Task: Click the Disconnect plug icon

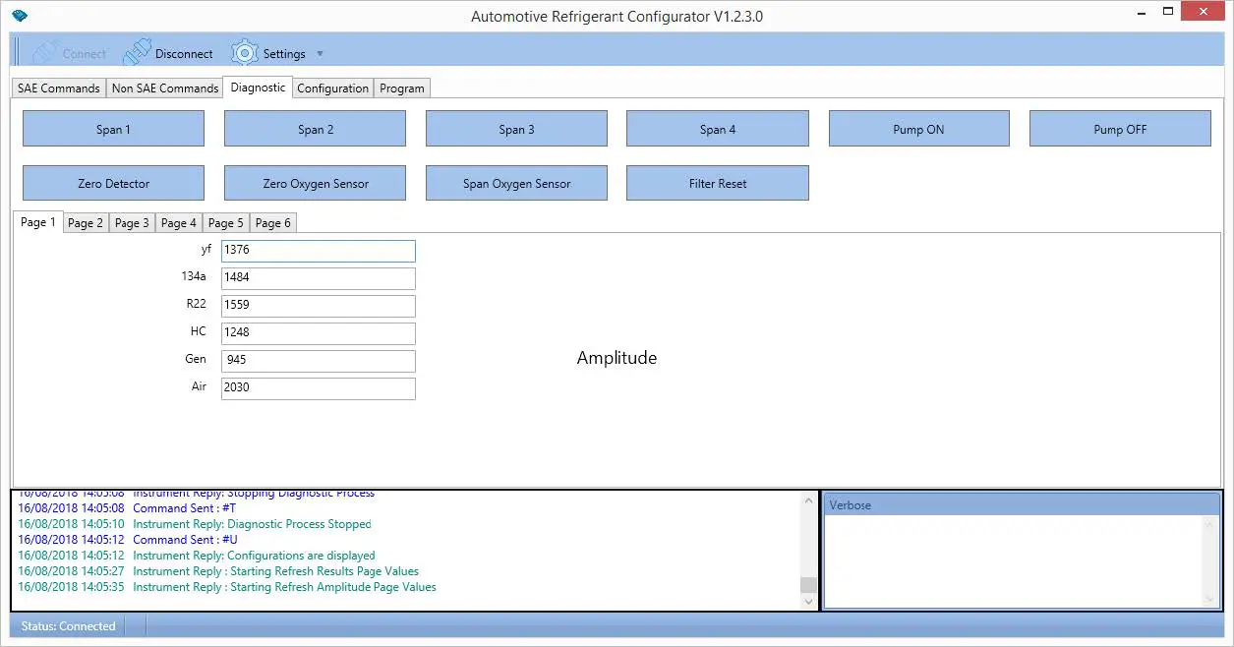Action: coord(137,53)
